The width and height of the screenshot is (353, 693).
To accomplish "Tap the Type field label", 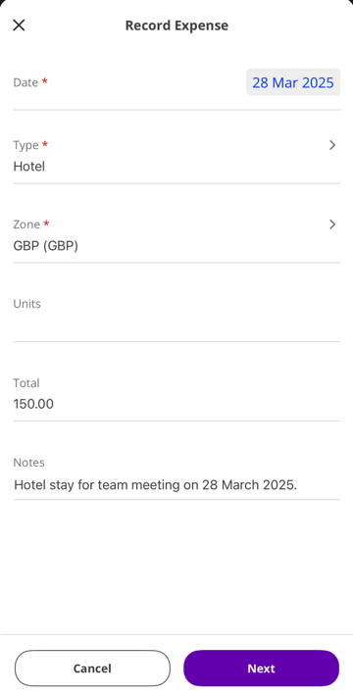I will 25,145.
